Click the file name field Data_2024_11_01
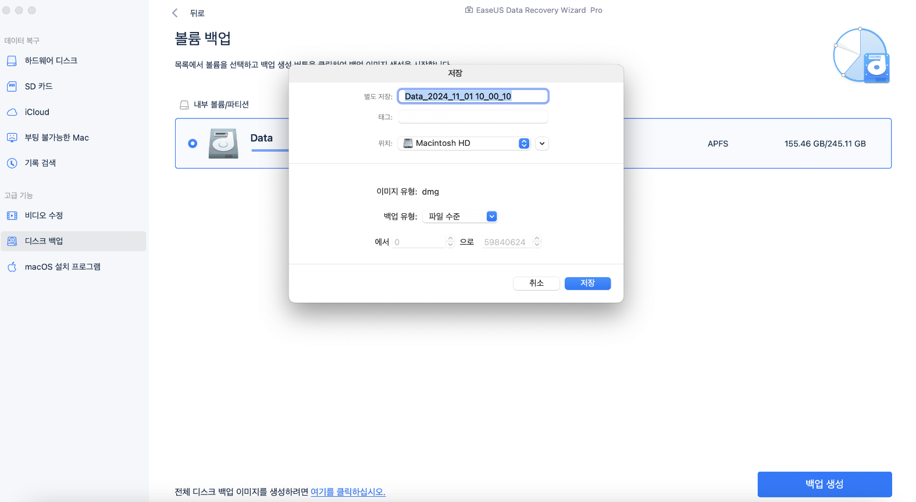 pos(473,96)
